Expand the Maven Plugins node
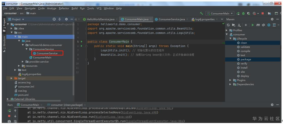283x125 pixels. pos(230,80)
